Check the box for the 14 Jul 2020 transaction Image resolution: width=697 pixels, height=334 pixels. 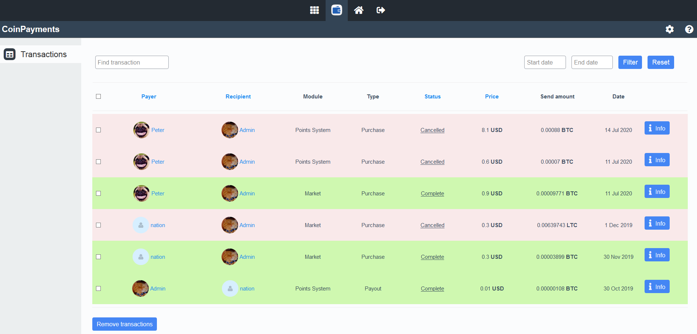pyautogui.click(x=99, y=130)
